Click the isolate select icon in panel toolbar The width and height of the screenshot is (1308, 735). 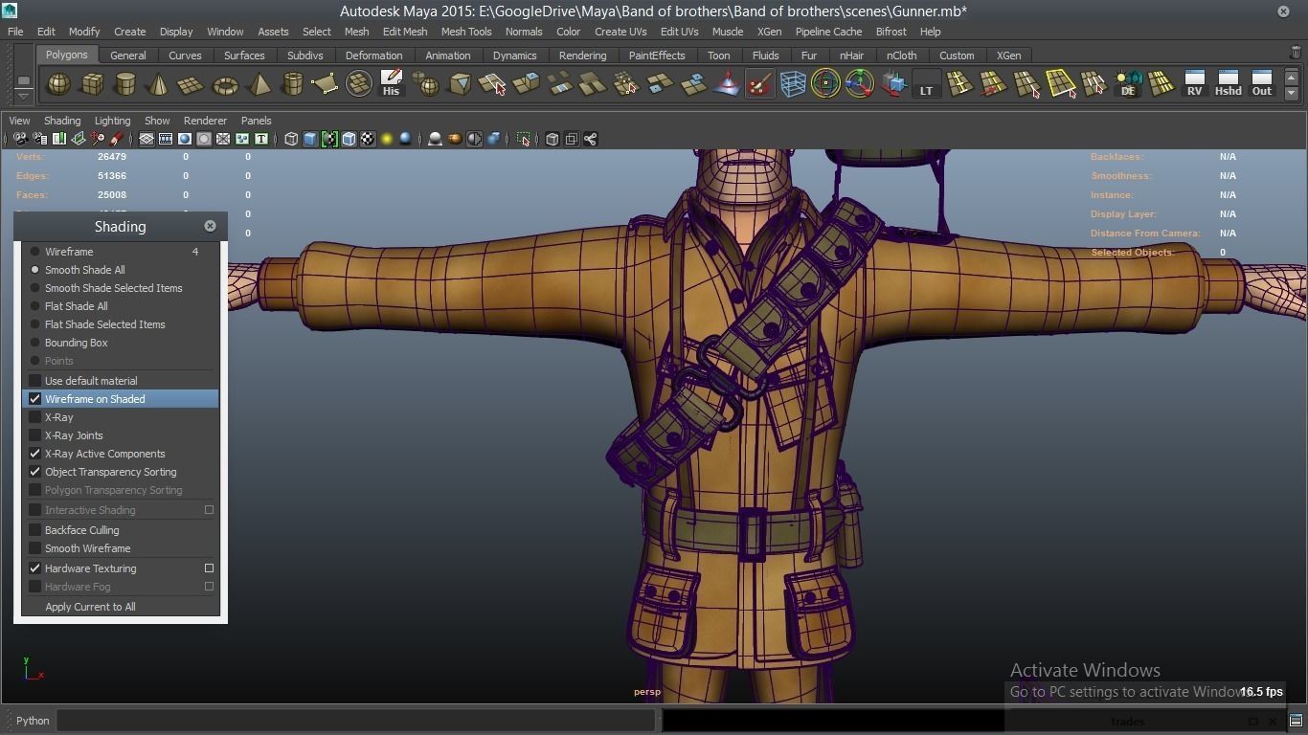pos(523,139)
